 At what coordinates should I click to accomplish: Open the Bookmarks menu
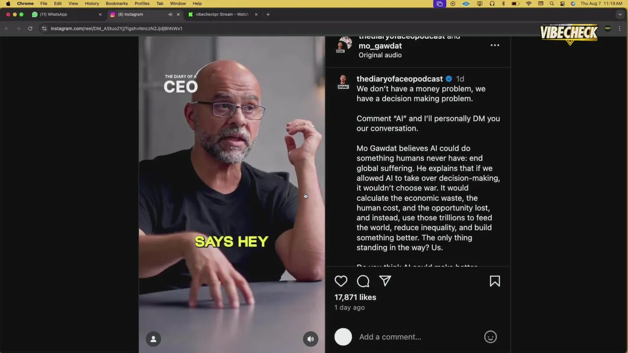(117, 3)
